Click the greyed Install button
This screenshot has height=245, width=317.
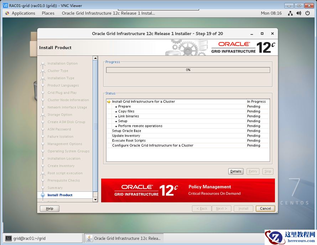click(243, 208)
